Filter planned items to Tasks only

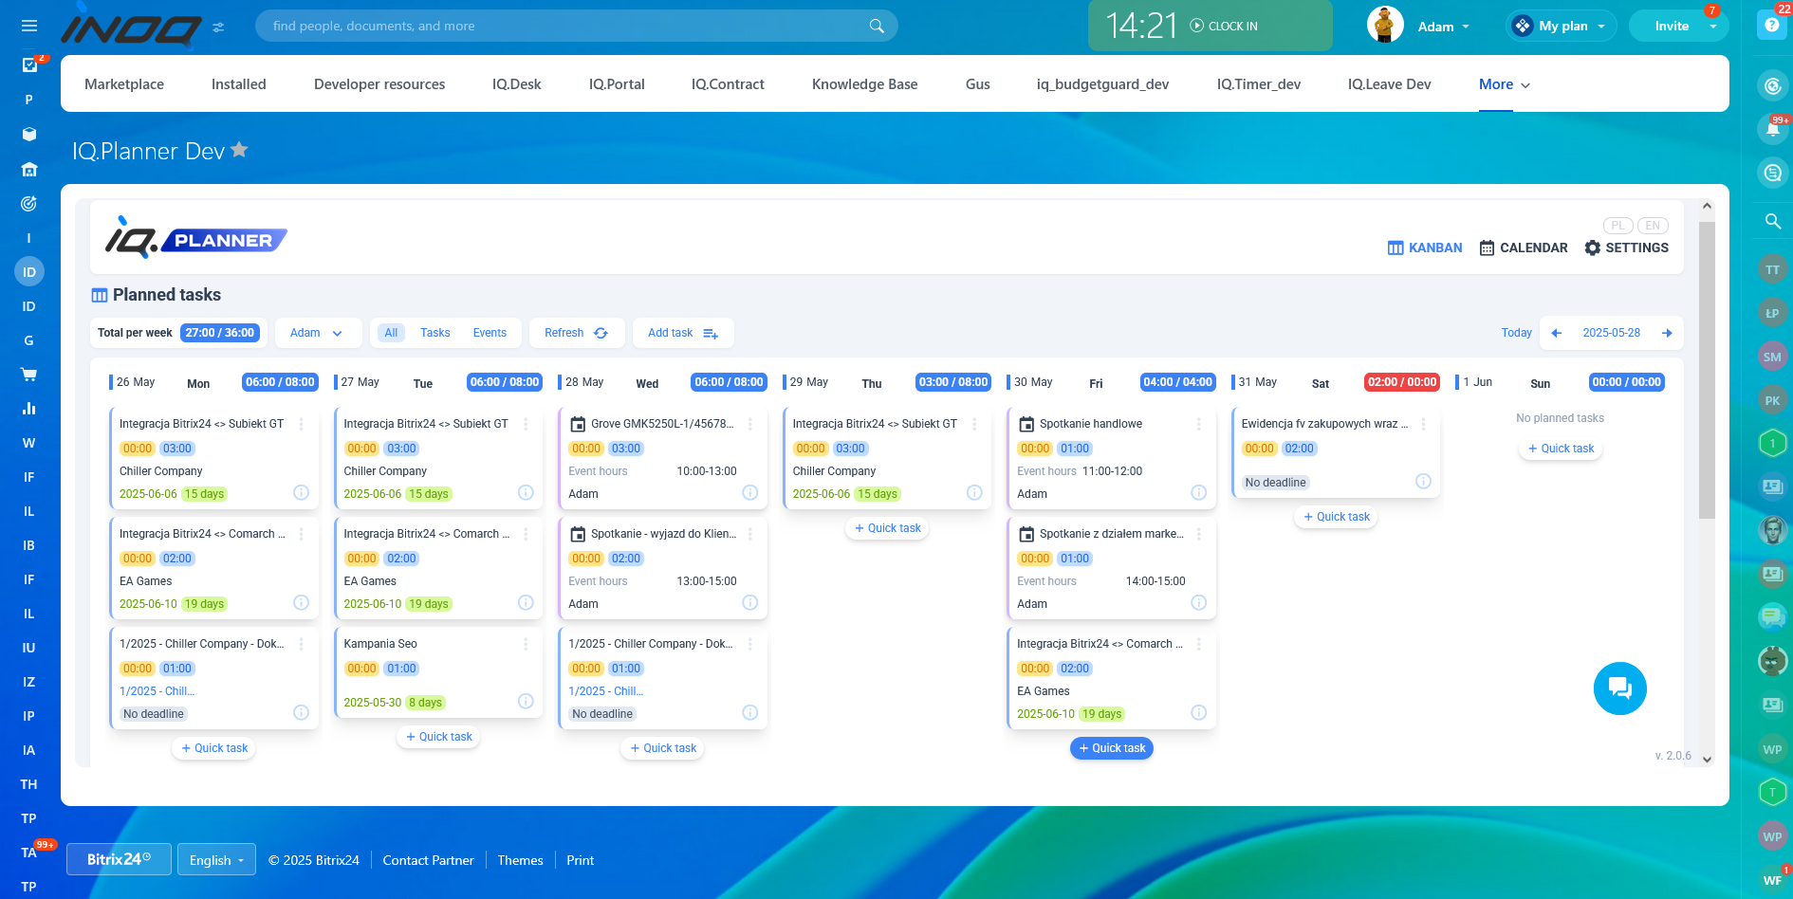434,333
